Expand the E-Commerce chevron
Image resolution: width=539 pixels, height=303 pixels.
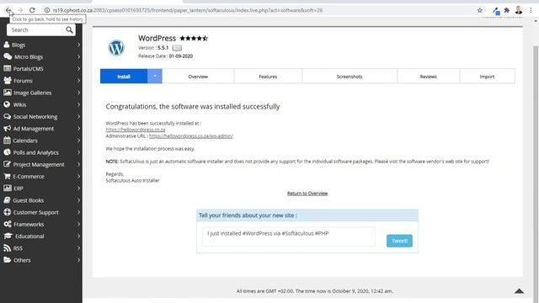78,176
